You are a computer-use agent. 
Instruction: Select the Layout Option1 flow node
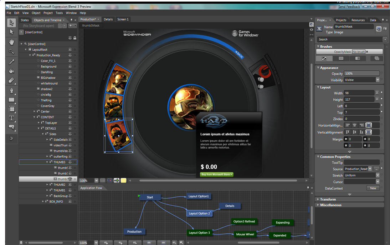[199, 196]
